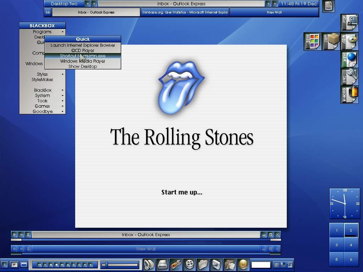The image size is (363, 272).
Task: Open the INI settings wrench icon
Action: click(x=350, y=77)
